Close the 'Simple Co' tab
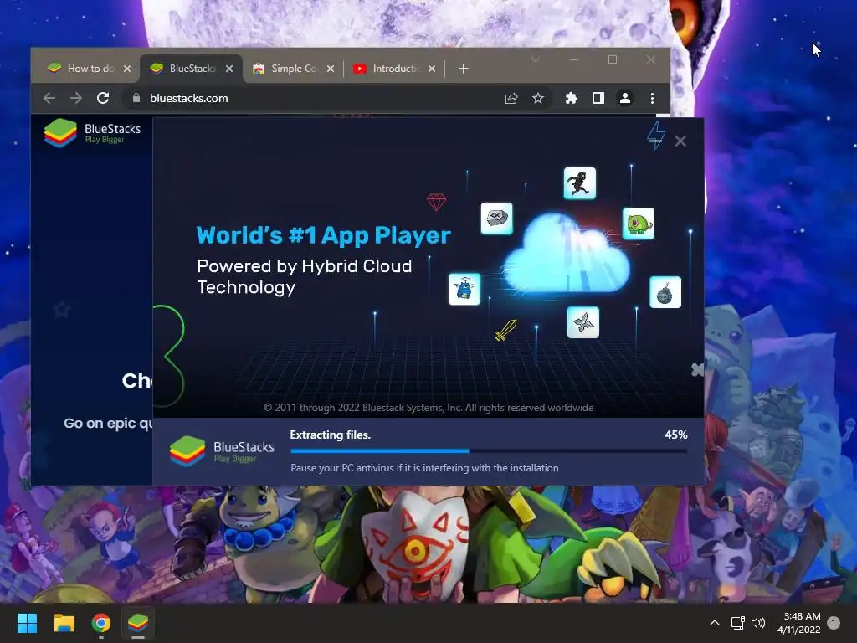Screen dimensions: 857x643 330,69
